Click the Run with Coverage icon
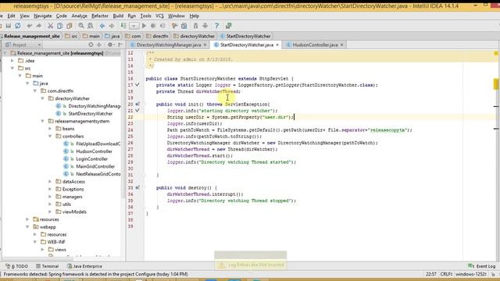This screenshot has height=281, width=500. coord(162,26)
